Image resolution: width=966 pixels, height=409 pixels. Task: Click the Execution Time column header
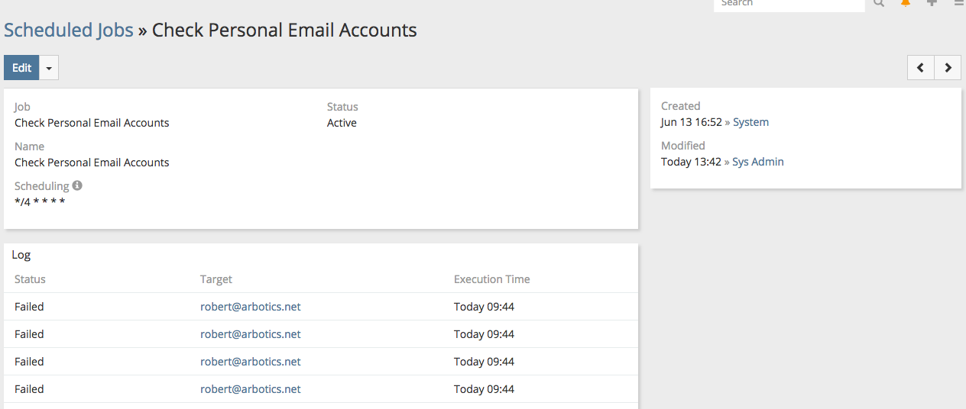pos(491,279)
